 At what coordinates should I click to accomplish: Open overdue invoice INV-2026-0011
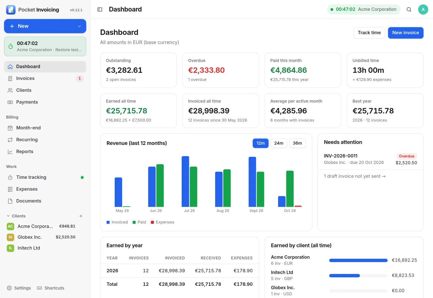(370, 159)
